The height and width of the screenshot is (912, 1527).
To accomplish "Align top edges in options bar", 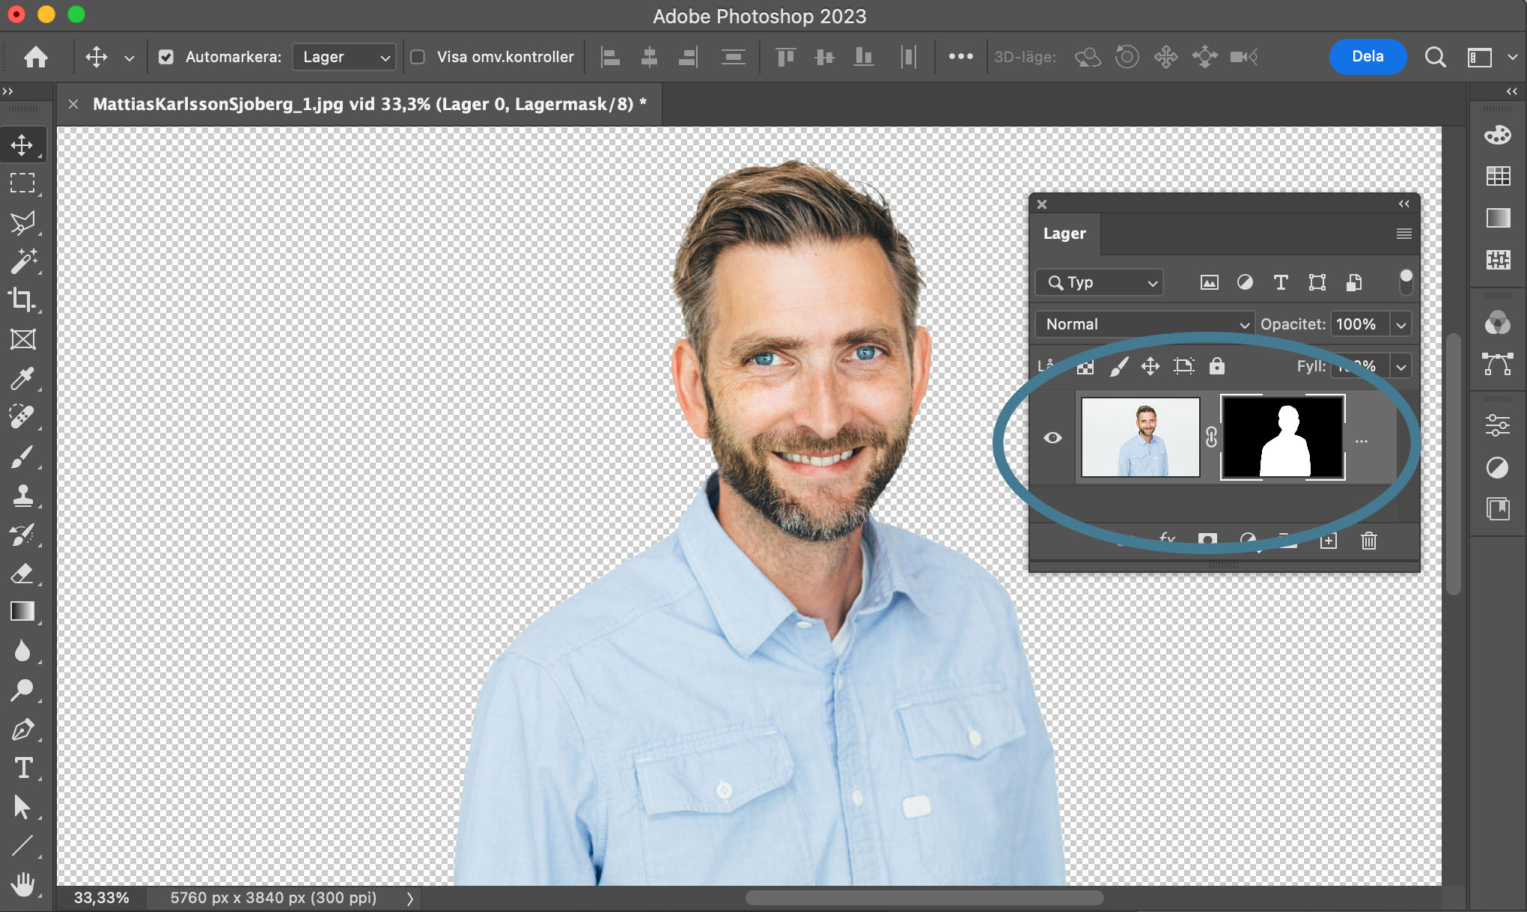I will coord(785,57).
